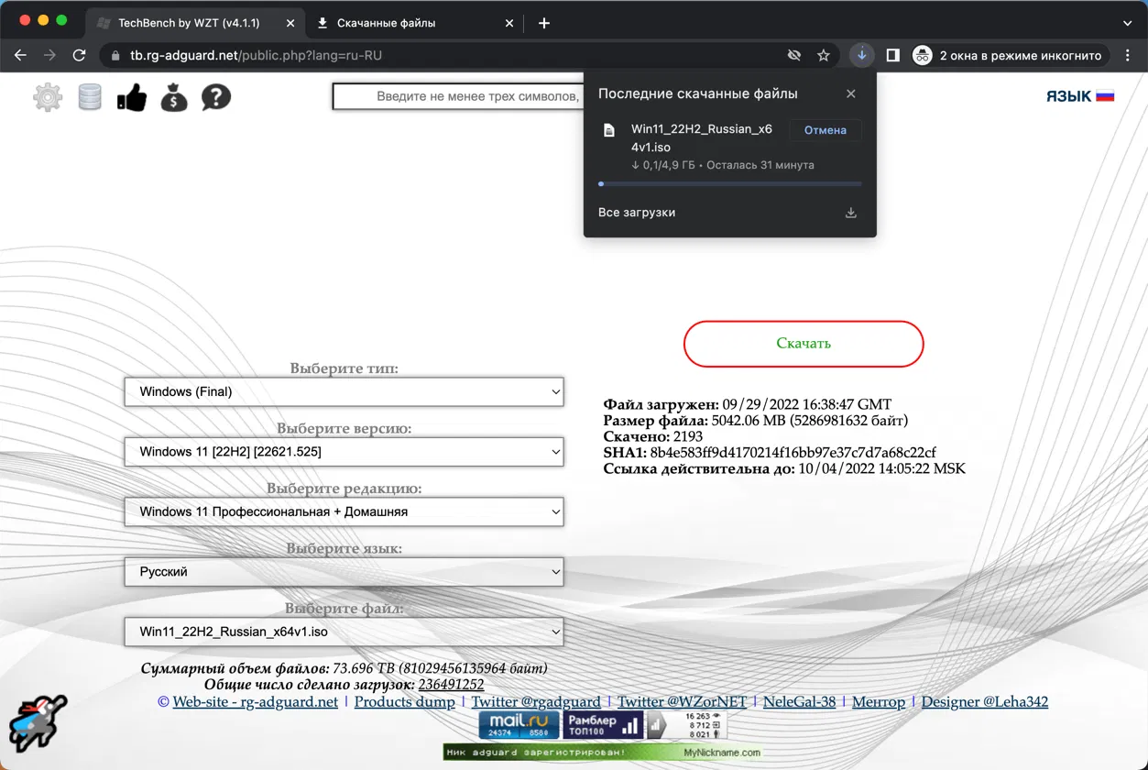Open Twitter @rgadguard link
1148x770 pixels.
pos(536,702)
